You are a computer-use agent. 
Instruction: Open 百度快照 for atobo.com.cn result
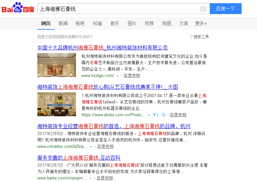[178, 115]
